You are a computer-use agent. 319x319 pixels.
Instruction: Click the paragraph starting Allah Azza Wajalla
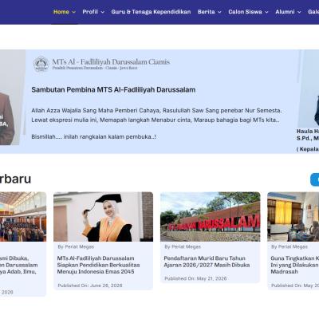[156, 115]
